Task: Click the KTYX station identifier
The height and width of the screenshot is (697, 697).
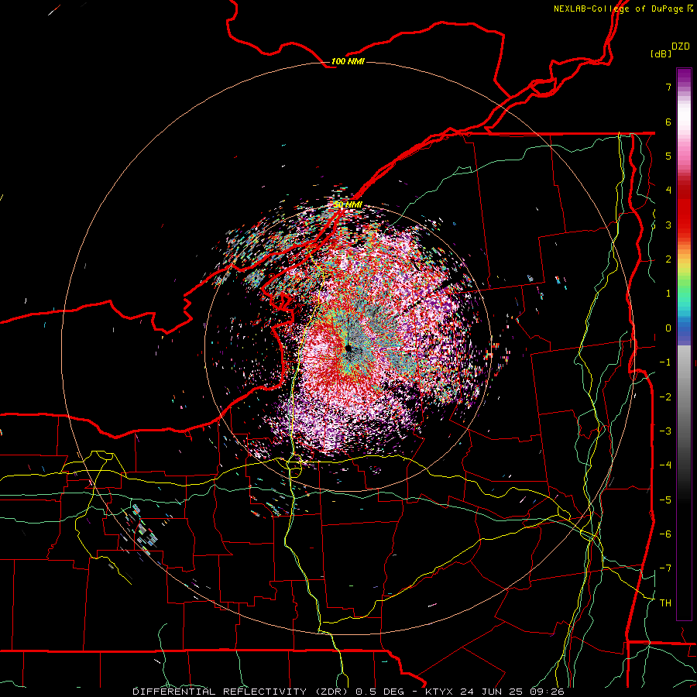Action: [440, 692]
